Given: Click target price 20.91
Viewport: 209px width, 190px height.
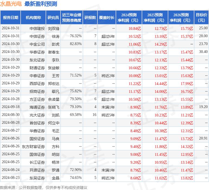Looking at the screenshot, I should click(x=203, y=138).
